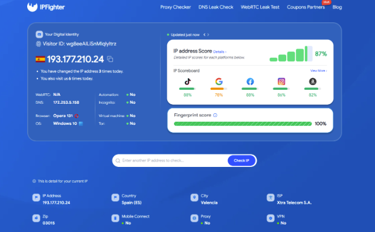Screen dimensions: 375x232
Task: Click the Zip detail icon
Action: (36, 218)
